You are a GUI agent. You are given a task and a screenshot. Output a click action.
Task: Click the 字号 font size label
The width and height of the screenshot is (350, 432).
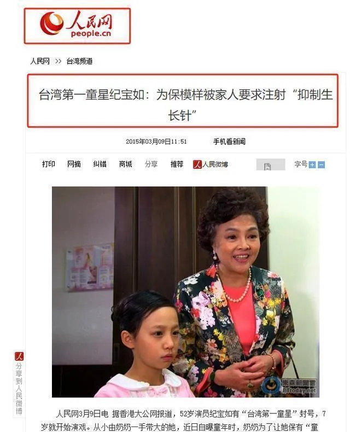click(301, 164)
